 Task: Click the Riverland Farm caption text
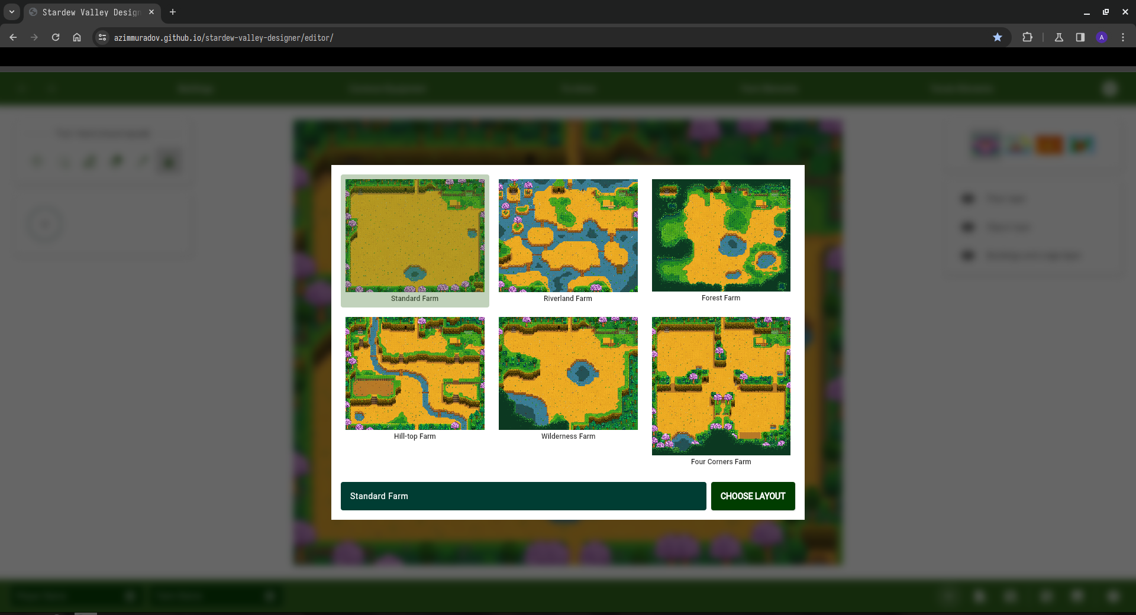pos(568,299)
